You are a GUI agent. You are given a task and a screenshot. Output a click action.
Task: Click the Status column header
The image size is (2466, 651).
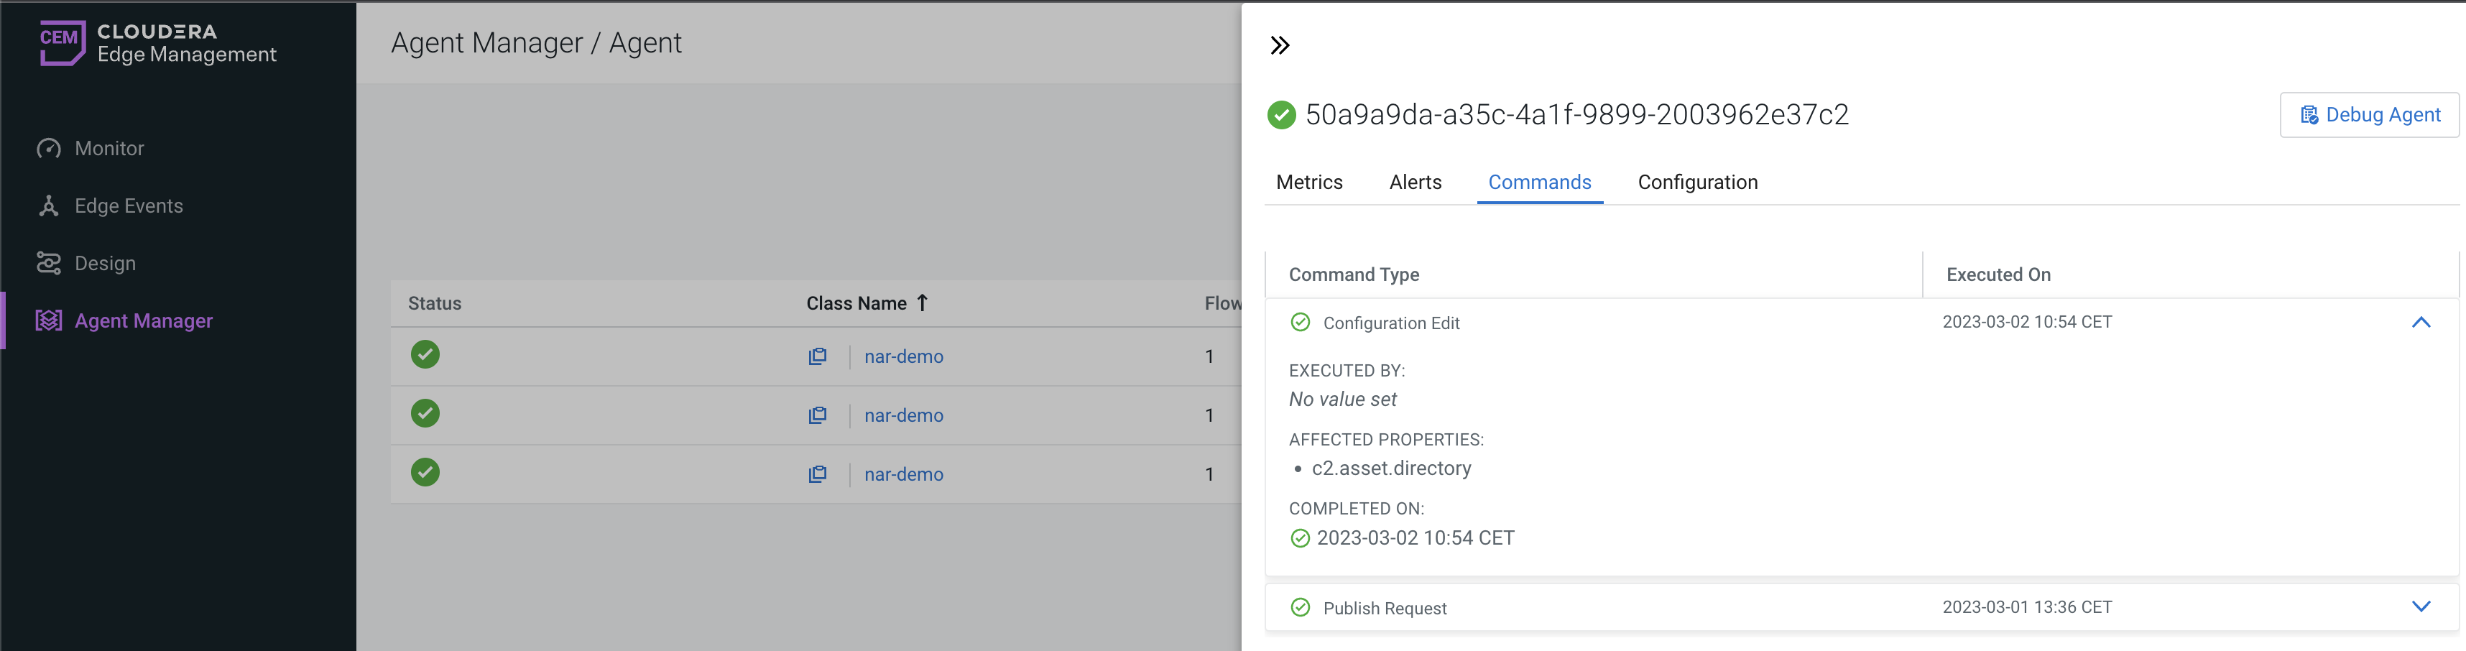point(435,303)
